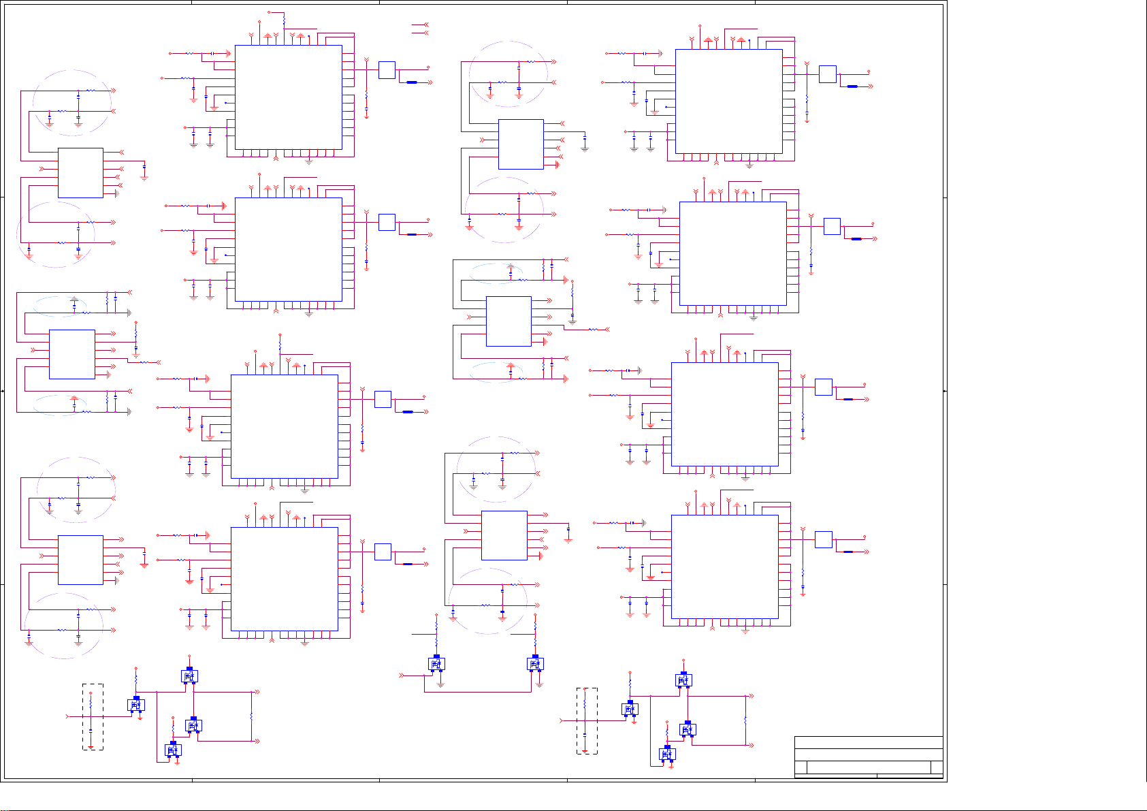Select the title block at the sheet's bottom-right corner
The width and height of the screenshot is (1147, 811).
pyautogui.click(x=869, y=757)
